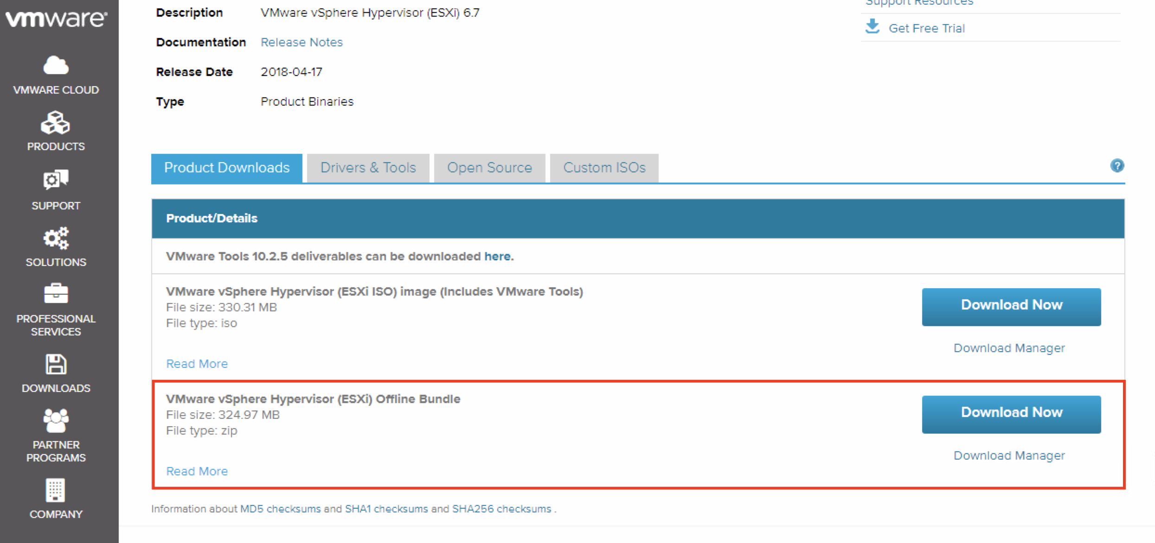
Task: Click 'Product Binaries' type value
Action: [307, 101]
